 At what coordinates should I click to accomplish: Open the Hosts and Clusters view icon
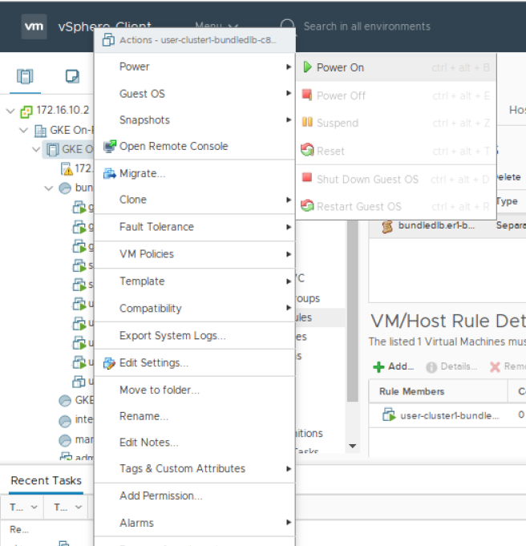(x=26, y=77)
